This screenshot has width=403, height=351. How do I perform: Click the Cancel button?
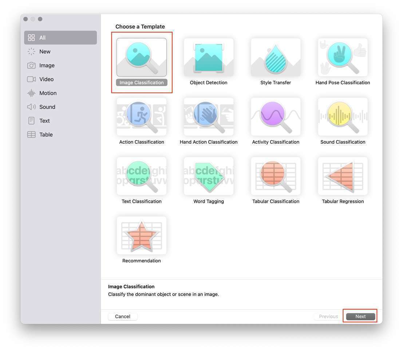coord(123,316)
